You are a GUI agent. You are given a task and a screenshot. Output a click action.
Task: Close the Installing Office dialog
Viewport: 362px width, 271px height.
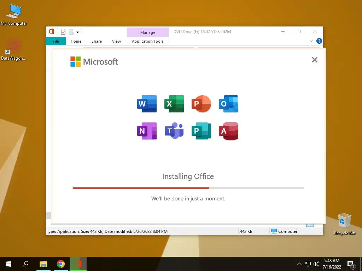[314, 60]
